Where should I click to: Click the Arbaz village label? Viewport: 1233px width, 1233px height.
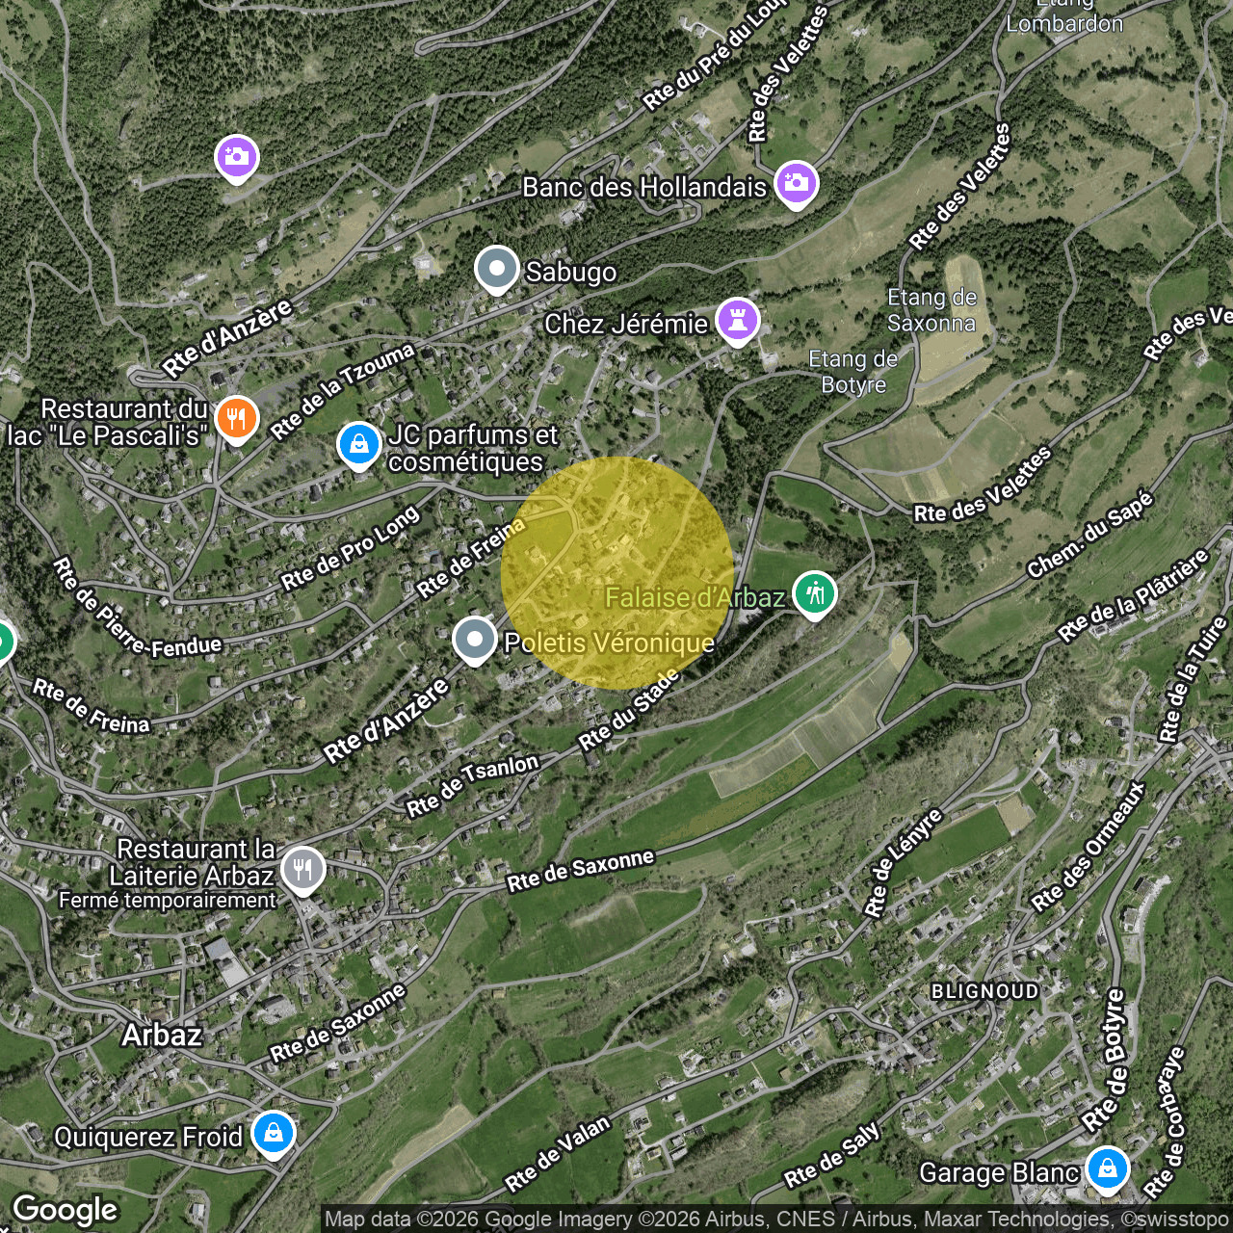[x=162, y=1035]
